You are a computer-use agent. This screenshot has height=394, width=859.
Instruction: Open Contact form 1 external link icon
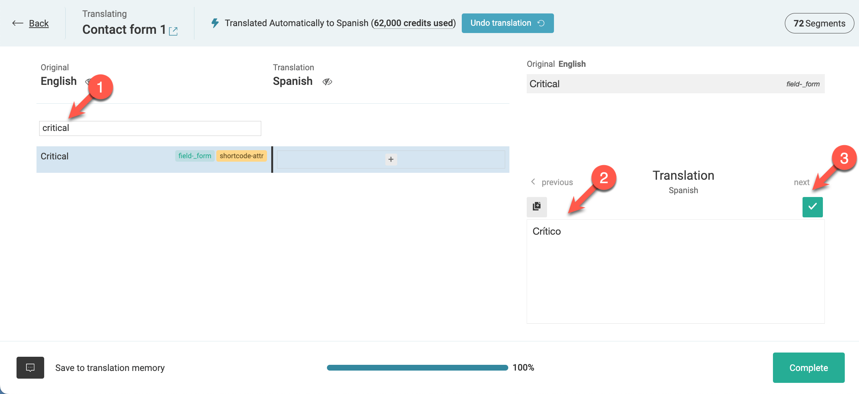[173, 31]
